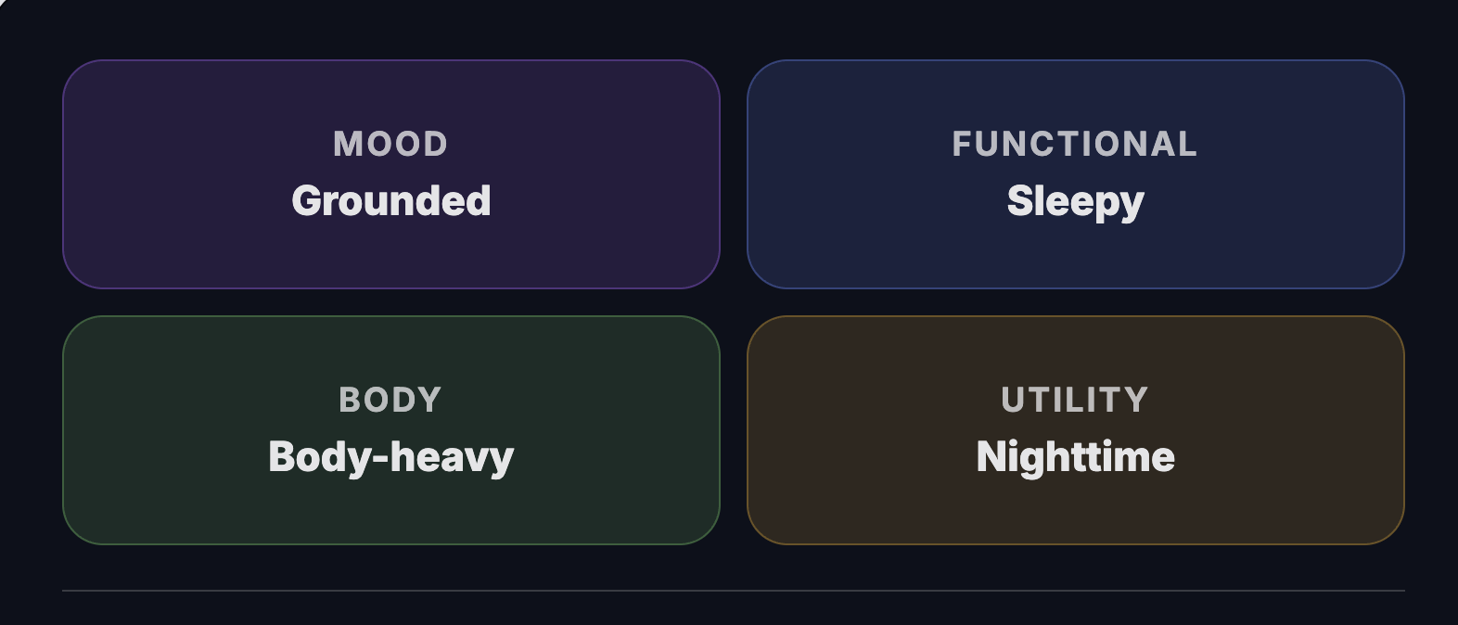Click the Sleepy value text
Viewport: 1458px width, 625px height.
pyautogui.click(x=1075, y=201)
